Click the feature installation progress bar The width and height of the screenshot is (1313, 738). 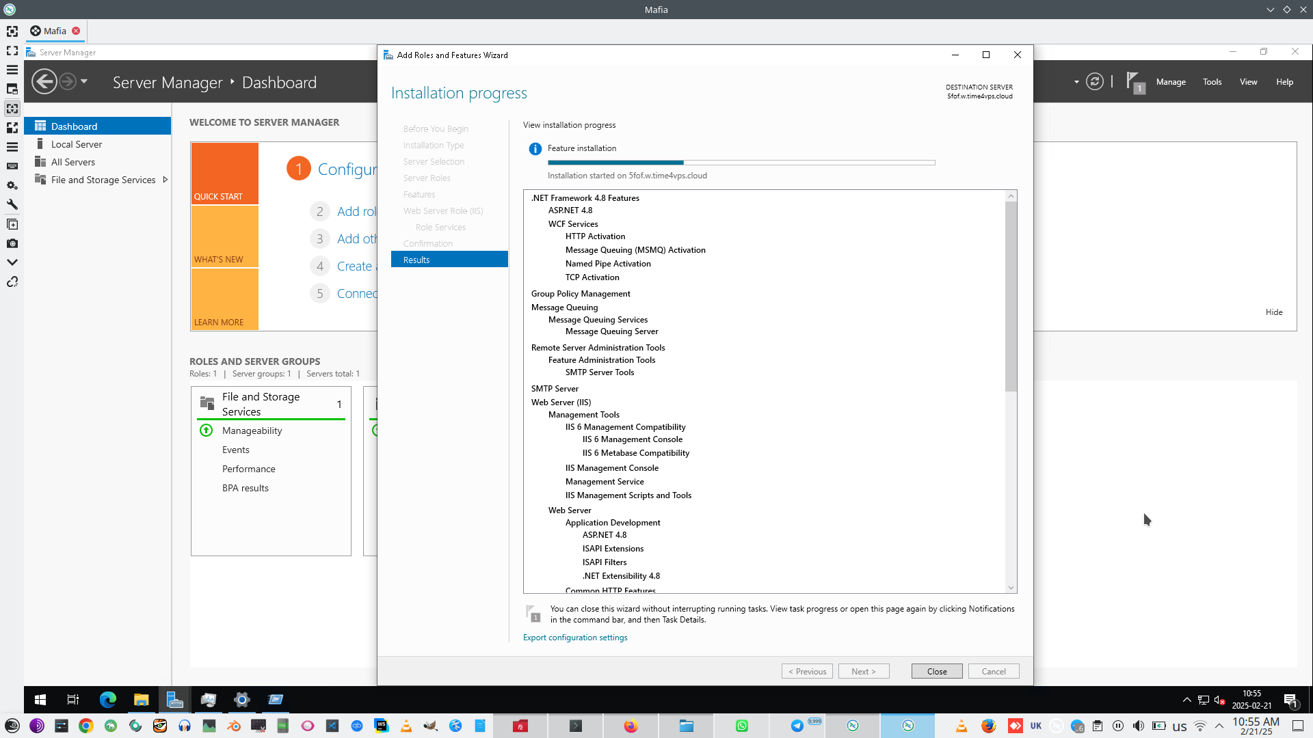point(741,163)
